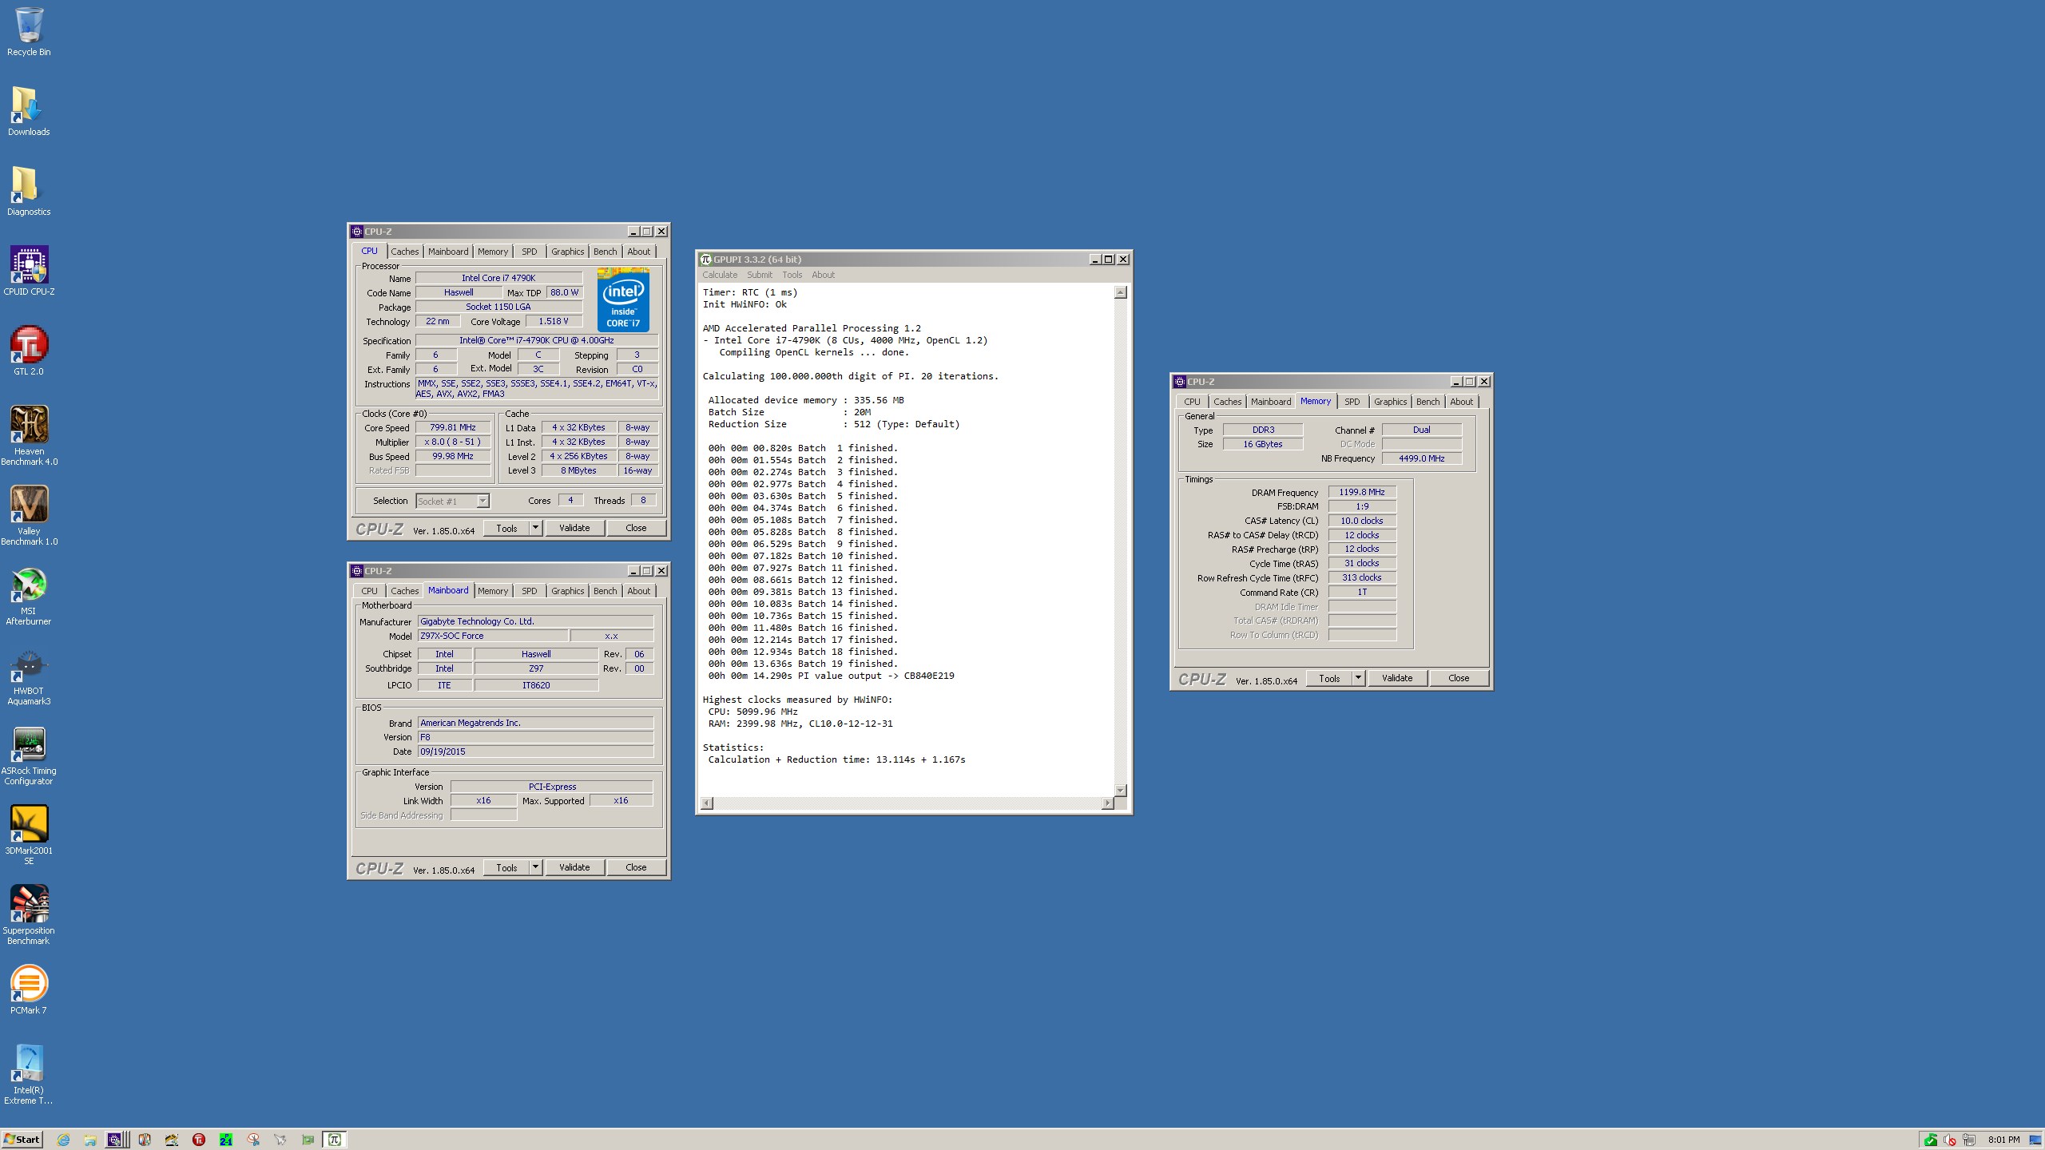This screenshot has width=2045, height=1150.
Task: Switch to CPU-Z taskbar group
Action: (x=117, y=1140)
